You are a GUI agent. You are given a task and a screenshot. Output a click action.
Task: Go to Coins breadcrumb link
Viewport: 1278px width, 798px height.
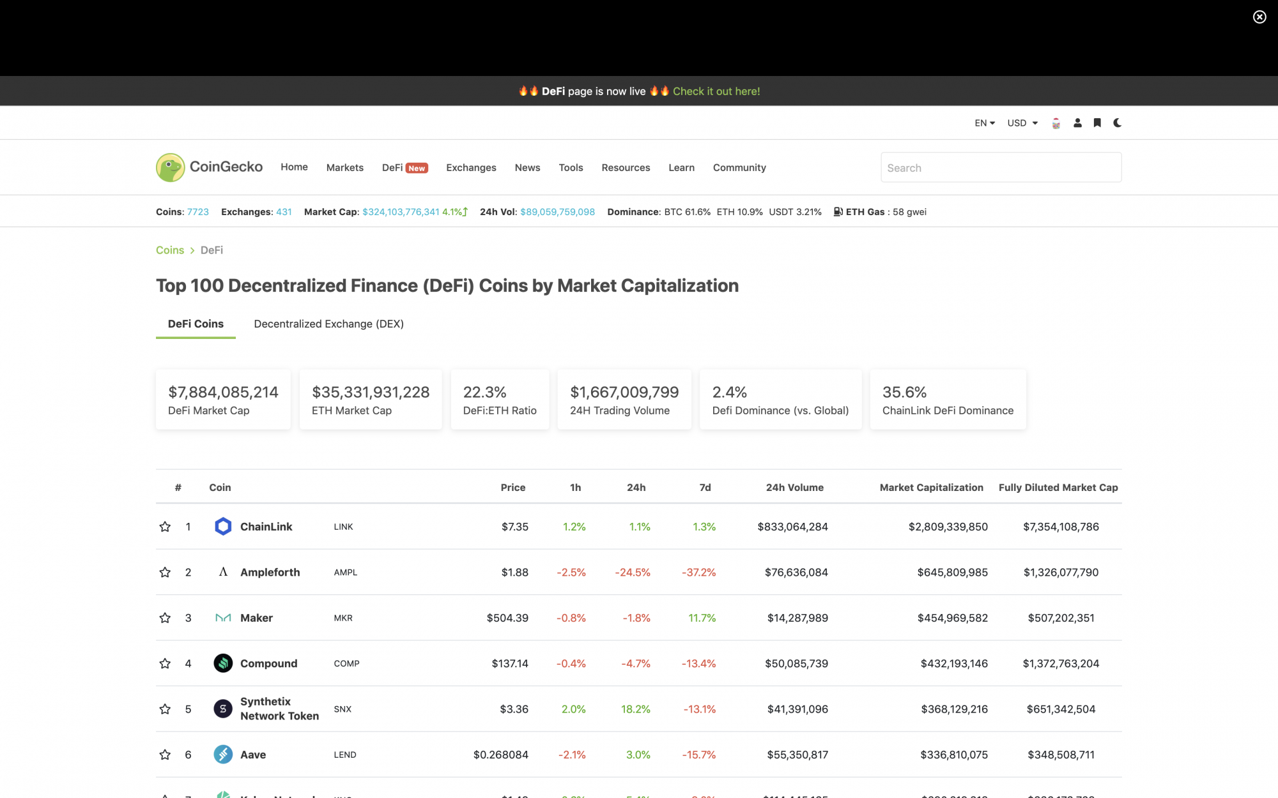[x=170, y=250]
